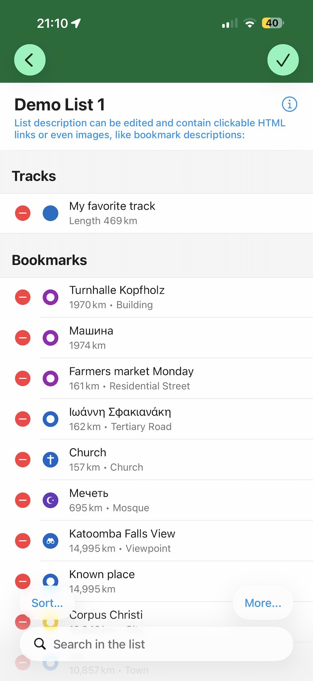Tap blue binoculars icon for Katoomba Falls View

point(50,541)
